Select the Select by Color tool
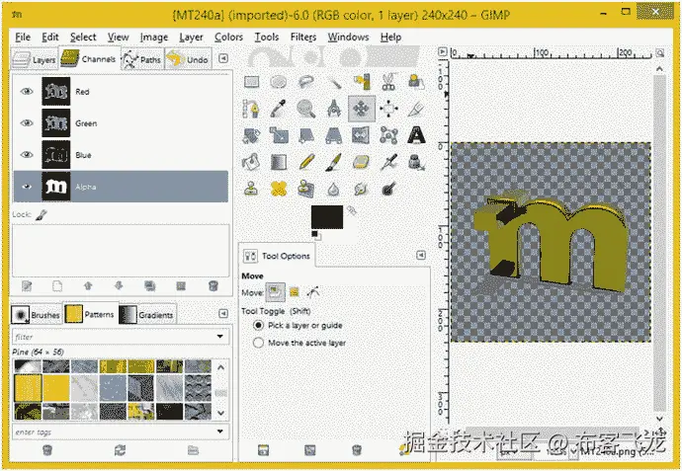The width and height of the screenshot is (682, 471). 362,82
